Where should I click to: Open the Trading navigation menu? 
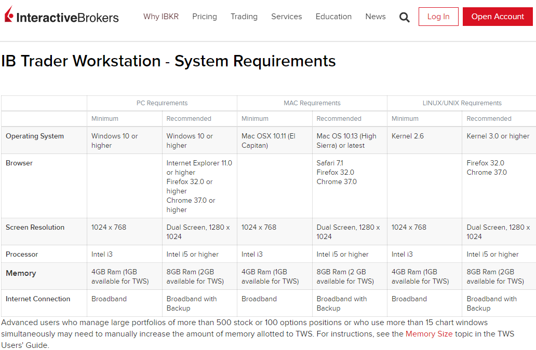(x=244, y=17)
